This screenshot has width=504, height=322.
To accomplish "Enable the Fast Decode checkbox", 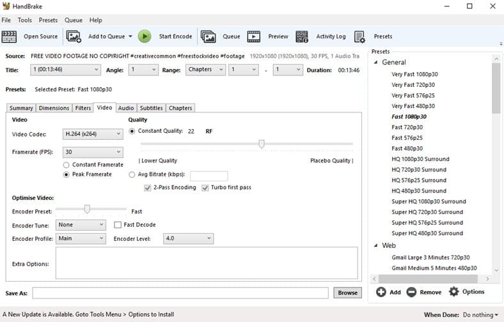I will [x=118, y=225].
